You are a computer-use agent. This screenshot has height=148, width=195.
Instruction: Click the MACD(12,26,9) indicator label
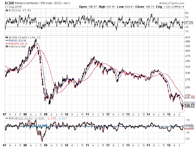coord(21,118)
